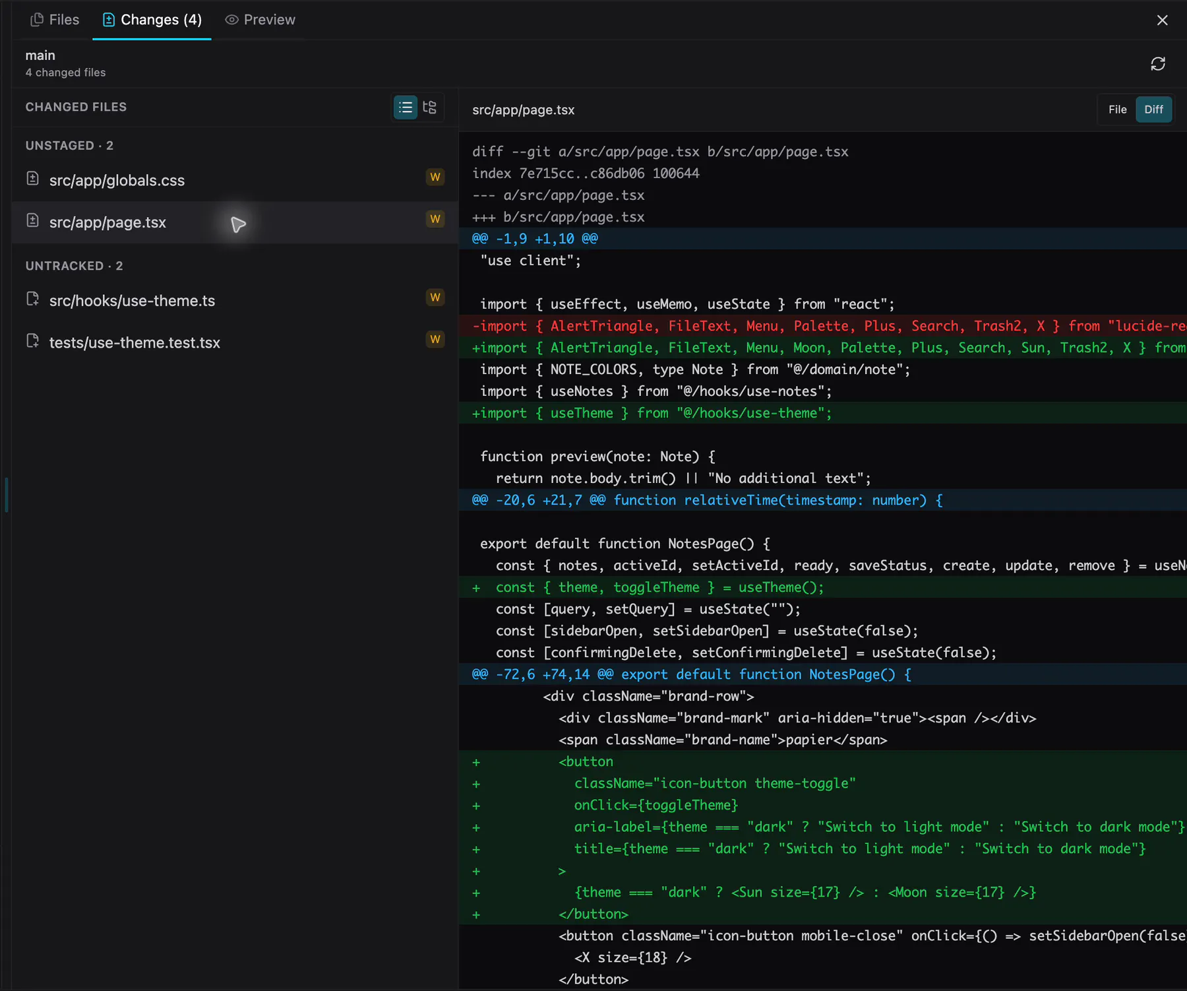Click the new-file icon beside use-theme.test.tsx
The height and width of the screenshot is (991, 1187).
[x=32, y=340]
